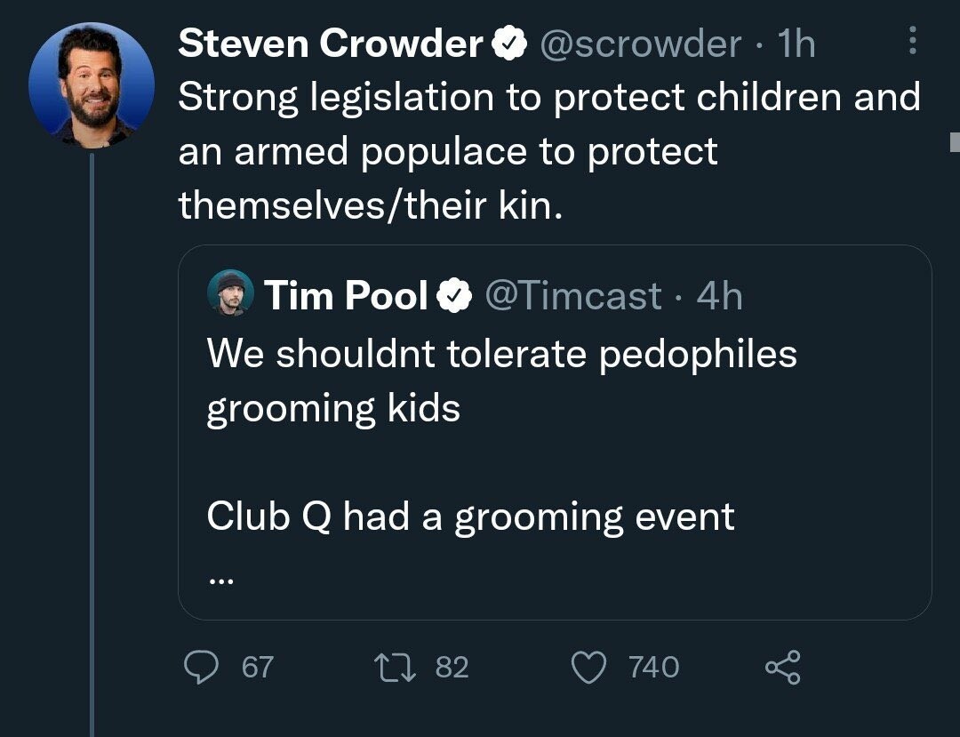Click the Tim Pool name in quoted tweet

coord(346,296)
